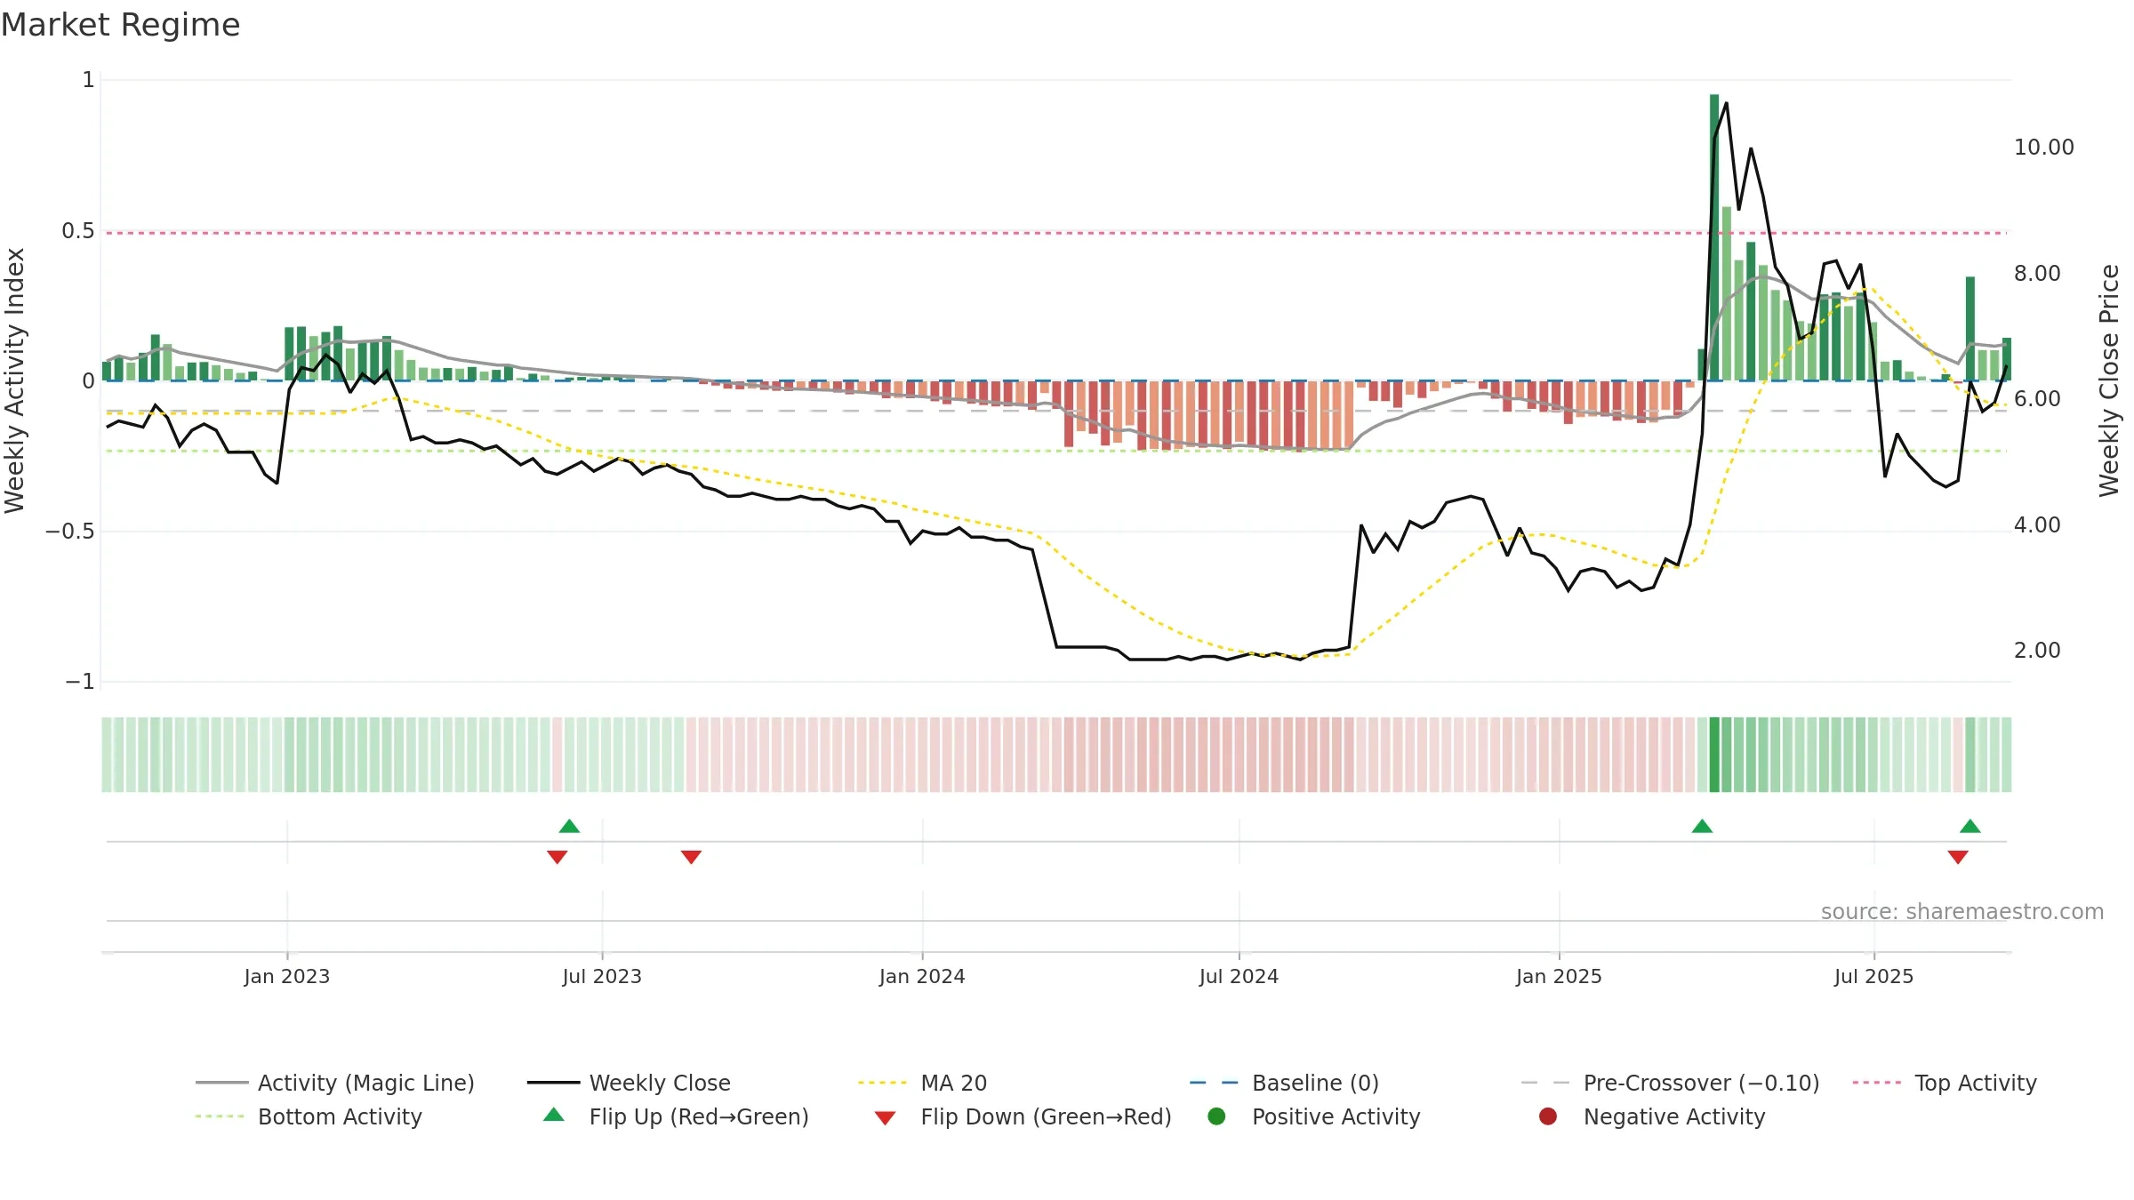
Task: Select the first Flip Down marker before Jul 2023
Action: pos(558,857)
